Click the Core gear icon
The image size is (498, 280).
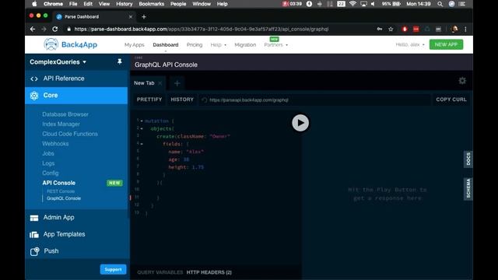click(x=34, y=96)
